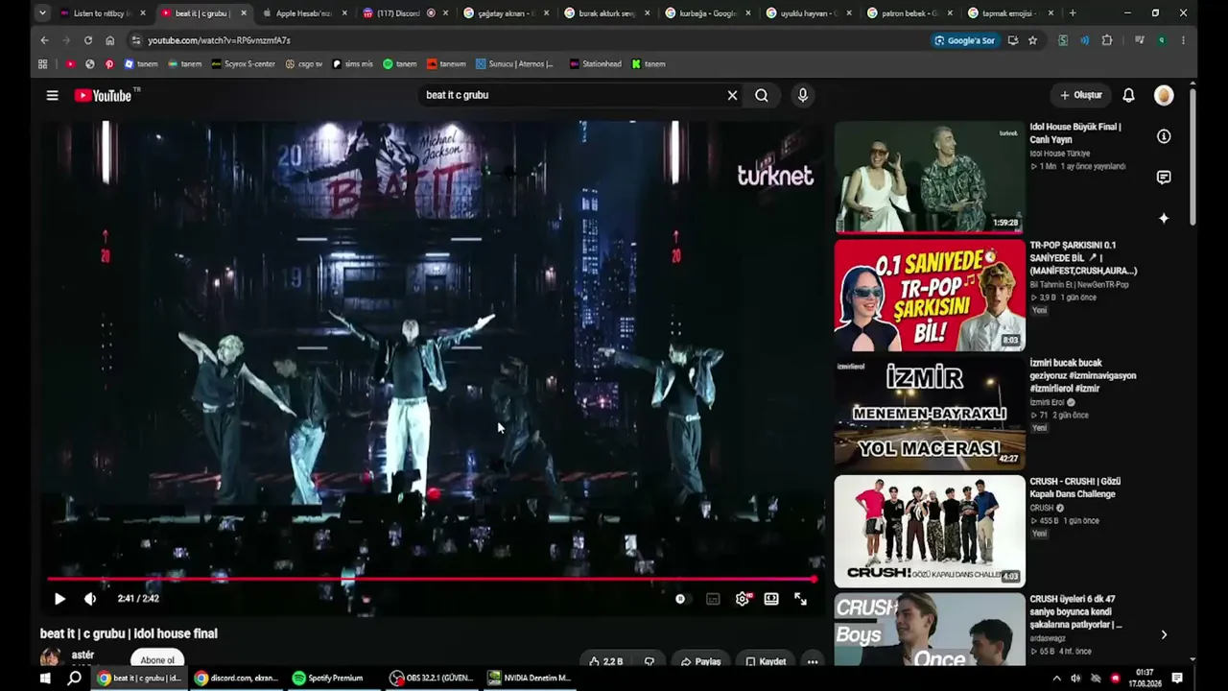Open the Stationhead bookmark
1228x691 pixels.
[x=595, y=64]
